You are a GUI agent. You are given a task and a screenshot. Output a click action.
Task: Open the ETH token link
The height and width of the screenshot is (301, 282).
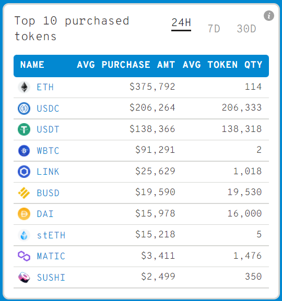pyautogui.click(x=45, y=87)
